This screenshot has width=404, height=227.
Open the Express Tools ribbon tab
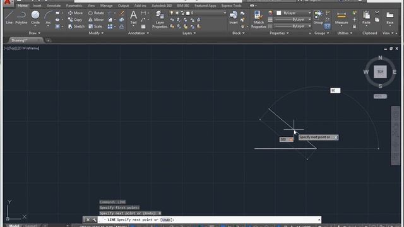[232, 6]
